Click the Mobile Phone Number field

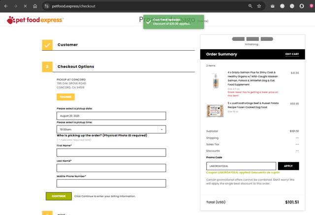111,184
